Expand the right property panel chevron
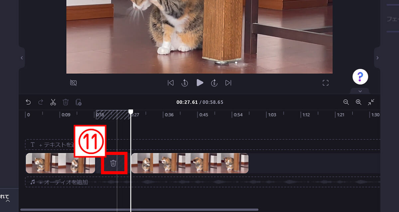 pos(377,58)
